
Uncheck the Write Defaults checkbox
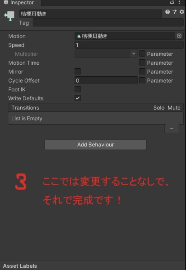tap(78, 98)
